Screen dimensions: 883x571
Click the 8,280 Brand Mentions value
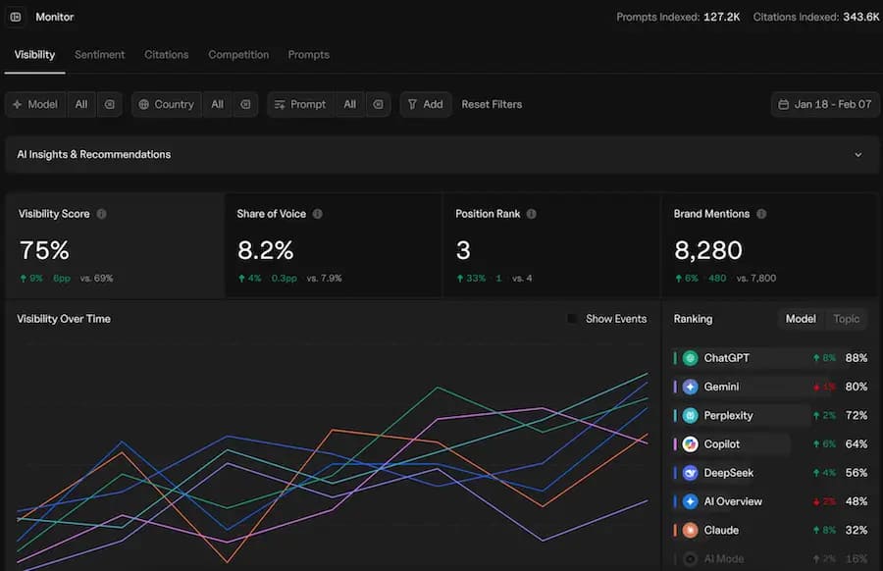[x=708, y=250]
